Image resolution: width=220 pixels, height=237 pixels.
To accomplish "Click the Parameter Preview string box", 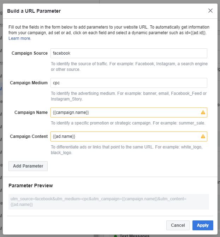I will pyautogui.click(x=108, y=202).
